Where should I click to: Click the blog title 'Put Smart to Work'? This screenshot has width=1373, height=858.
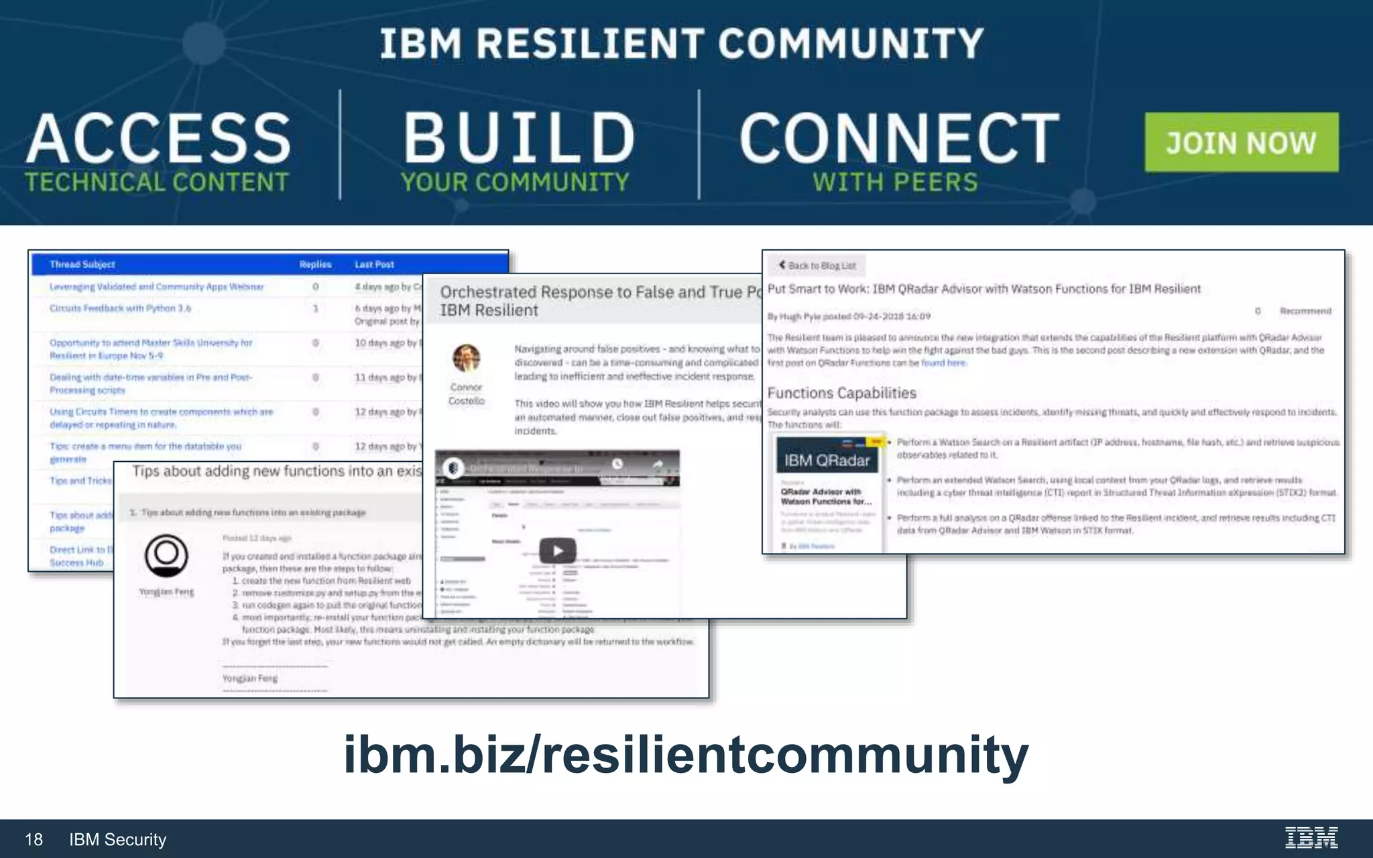click(983, 289)
